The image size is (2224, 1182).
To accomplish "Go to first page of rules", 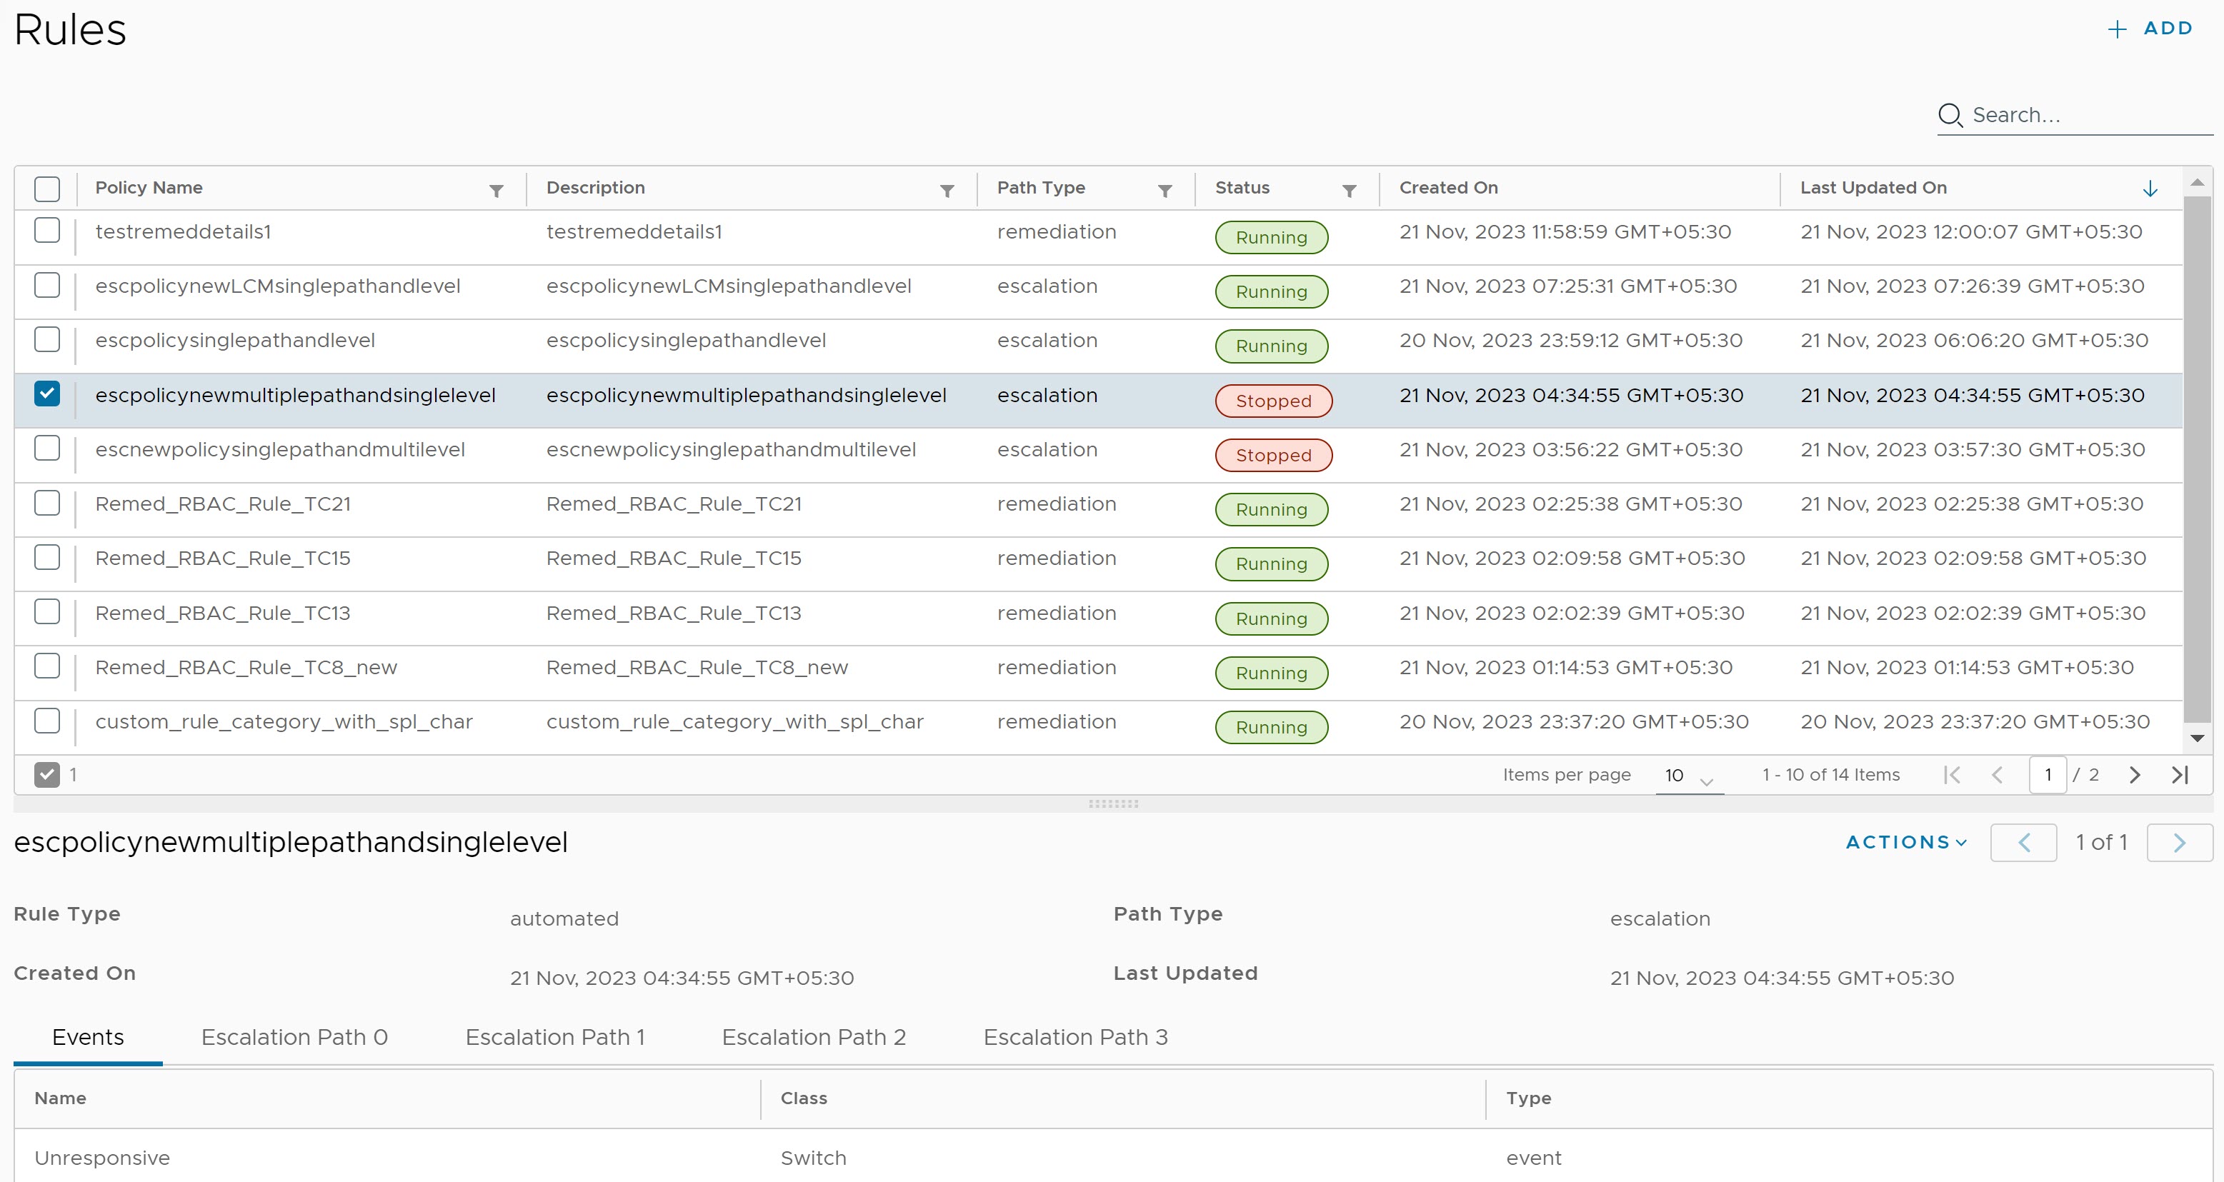I will coord(1951,775).
